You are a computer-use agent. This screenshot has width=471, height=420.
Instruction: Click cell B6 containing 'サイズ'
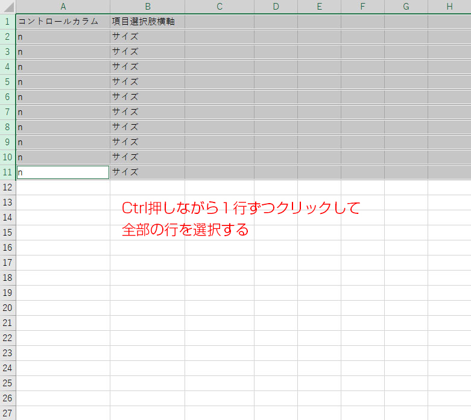tap(147, 96)
